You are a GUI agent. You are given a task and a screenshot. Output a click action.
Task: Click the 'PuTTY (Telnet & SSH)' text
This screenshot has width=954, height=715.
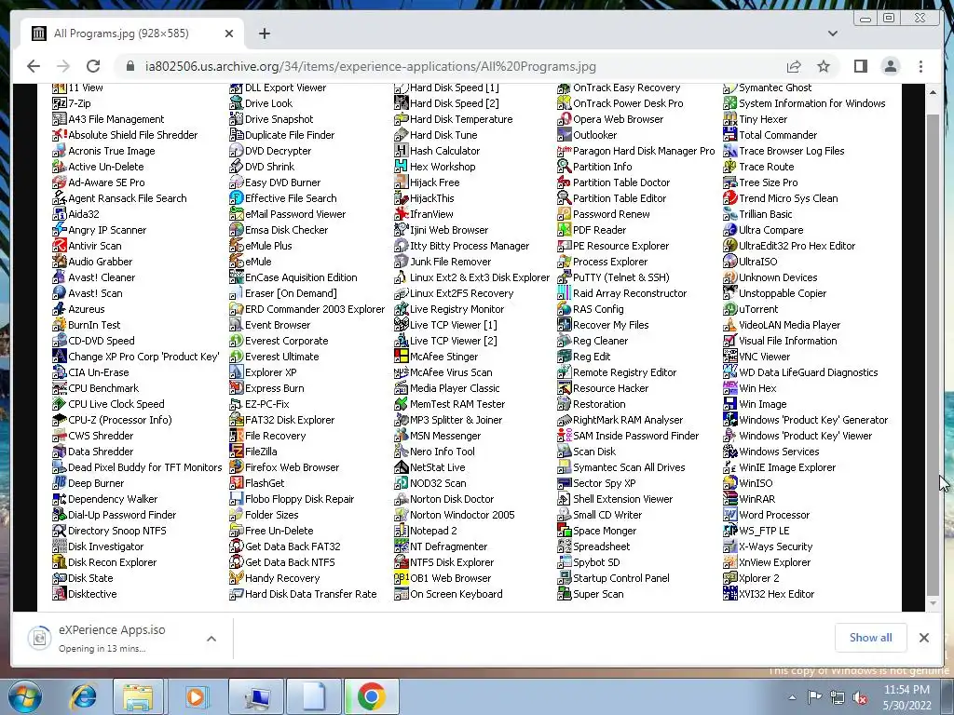pyautogui.click(x=620, y=277)
